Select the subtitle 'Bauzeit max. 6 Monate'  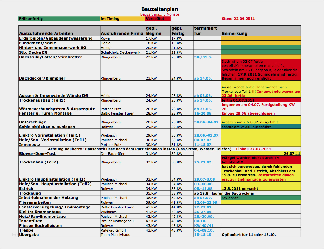point(160,14)
